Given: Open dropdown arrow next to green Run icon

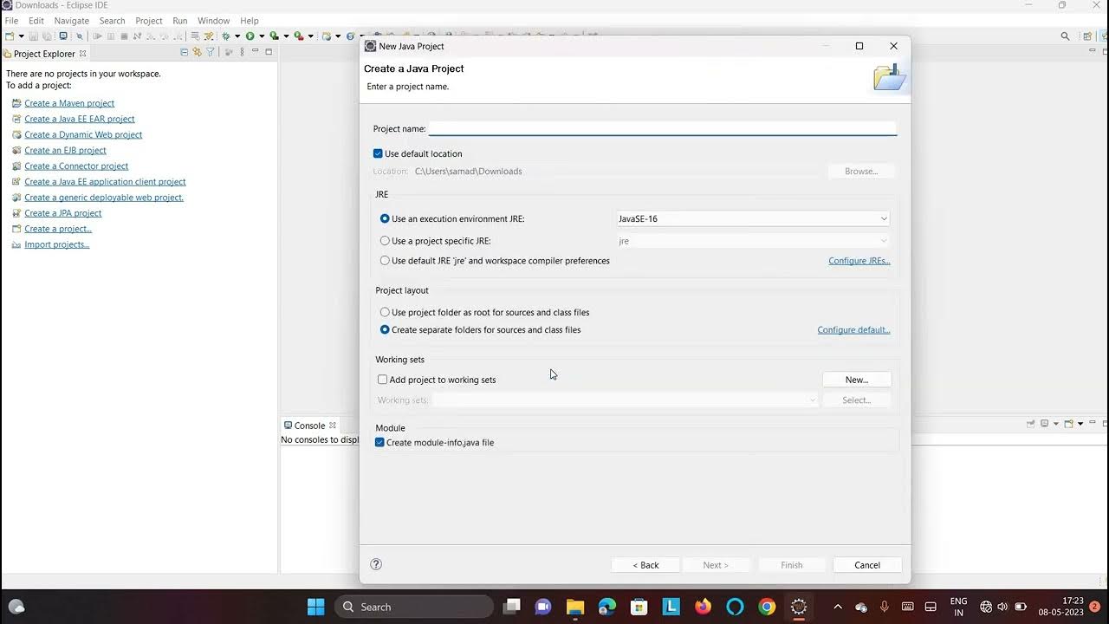Looking at the screenshot, I should click(262, 36).
